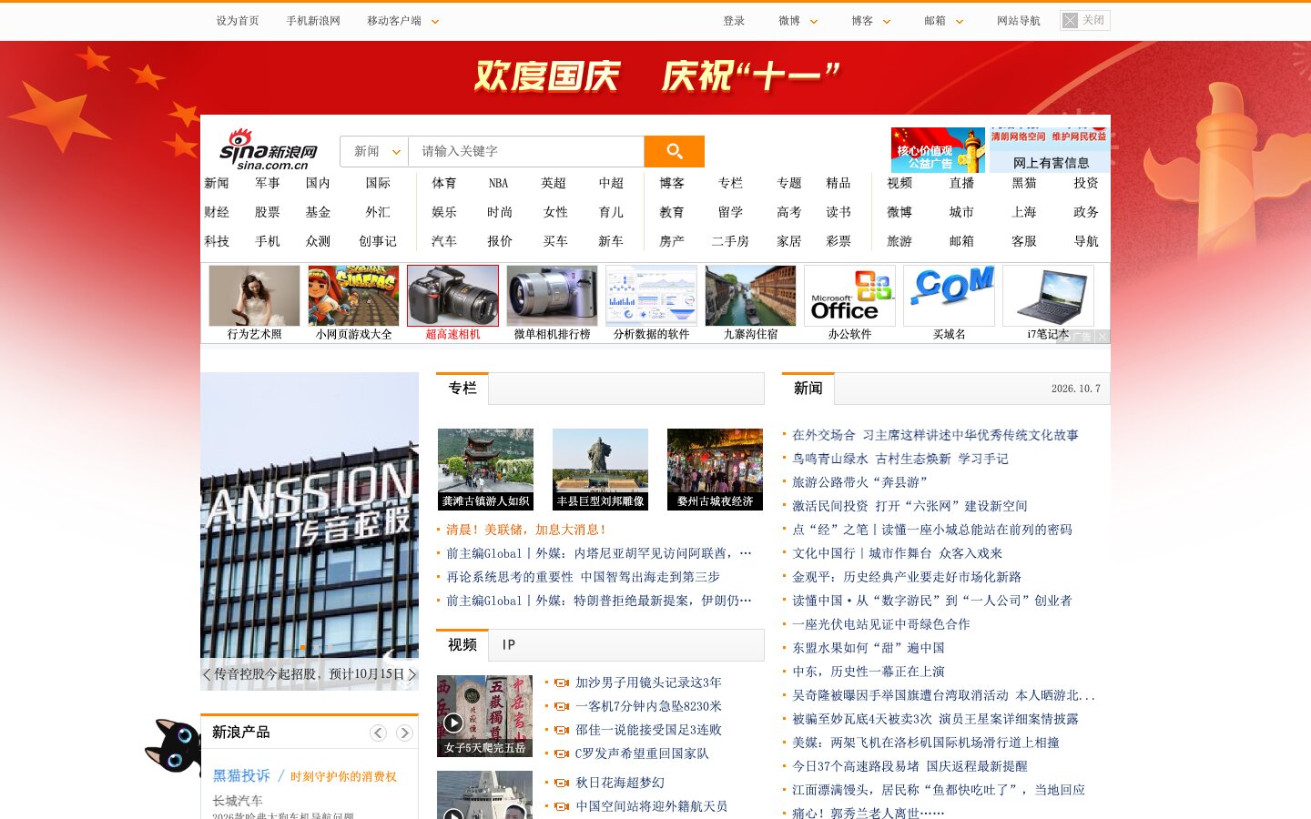This screenshot has height=819, width=1311.
Task: Switch to the 专栏 tab
Action: point(462,389)
